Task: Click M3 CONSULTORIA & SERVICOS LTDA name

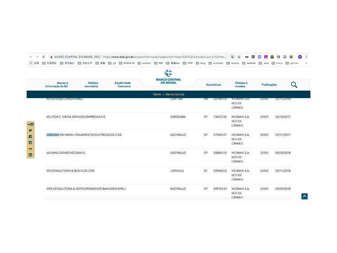Action: point(71,171)
